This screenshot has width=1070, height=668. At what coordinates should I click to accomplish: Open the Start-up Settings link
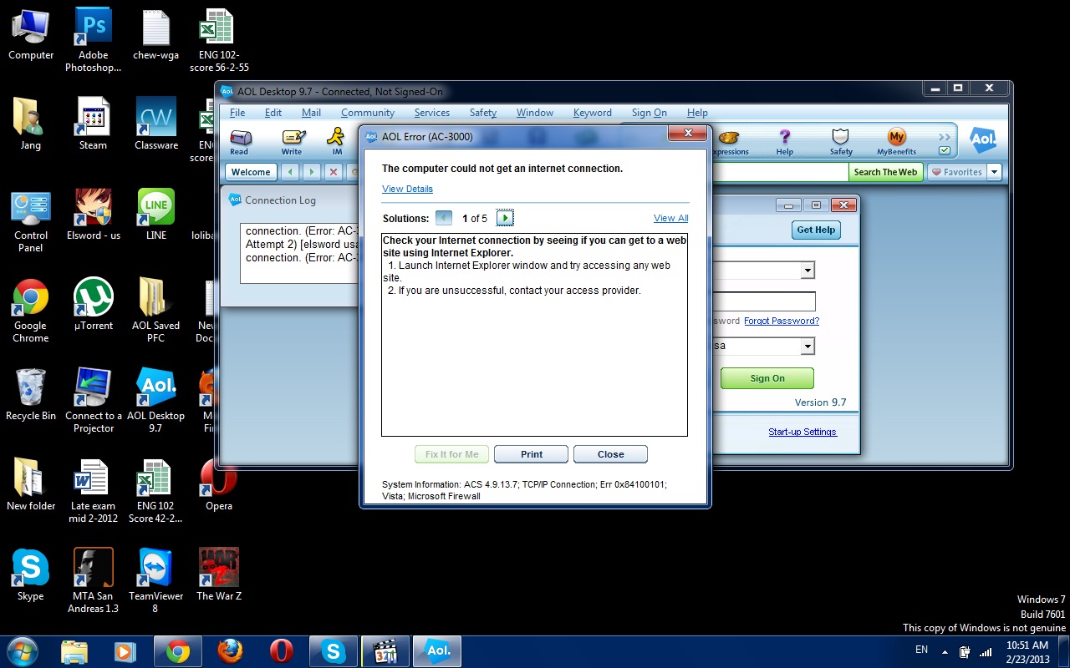click(802, 432)
